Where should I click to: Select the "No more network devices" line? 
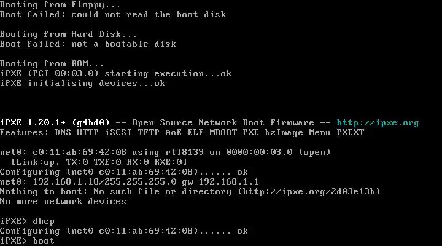coord(63,202)
